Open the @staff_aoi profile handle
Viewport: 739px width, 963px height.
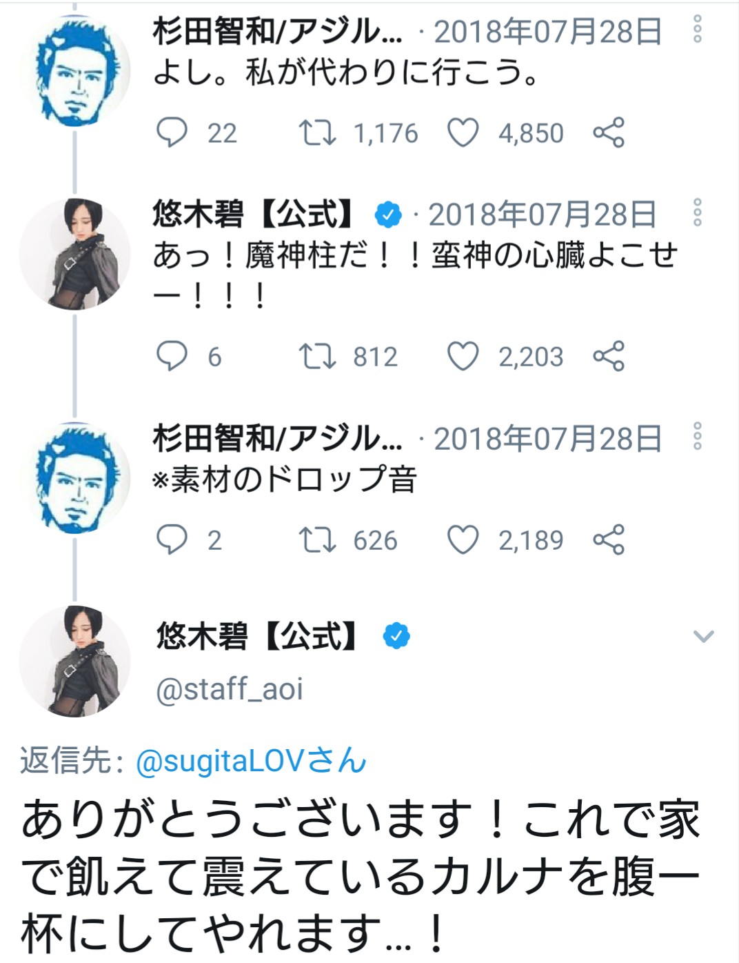click(230, 688)
